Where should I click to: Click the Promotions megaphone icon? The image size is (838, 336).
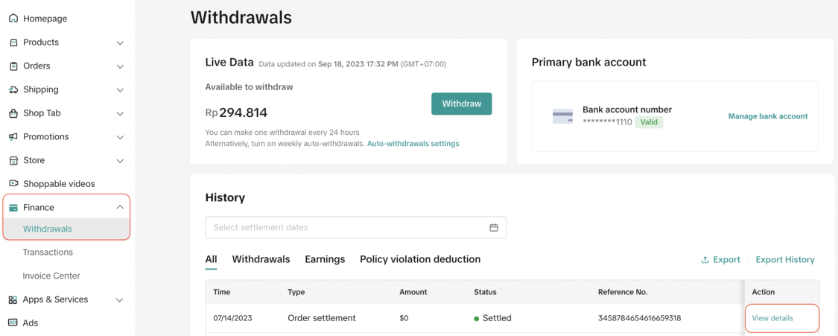(x=13, y=137)
